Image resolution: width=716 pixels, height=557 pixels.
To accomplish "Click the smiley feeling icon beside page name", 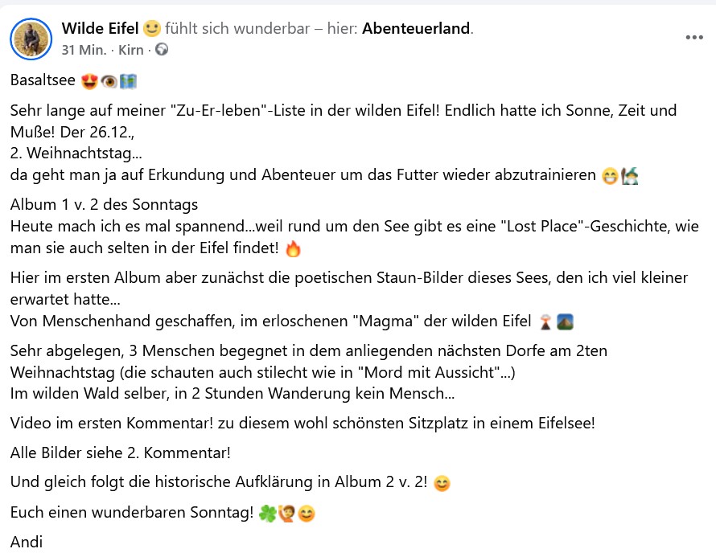I will (x=152, y=30).
